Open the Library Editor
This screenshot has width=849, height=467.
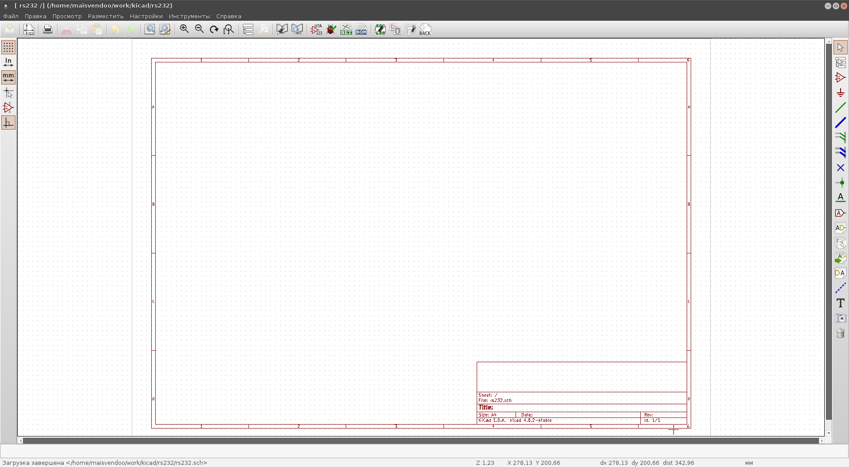(x=282, y=30)
